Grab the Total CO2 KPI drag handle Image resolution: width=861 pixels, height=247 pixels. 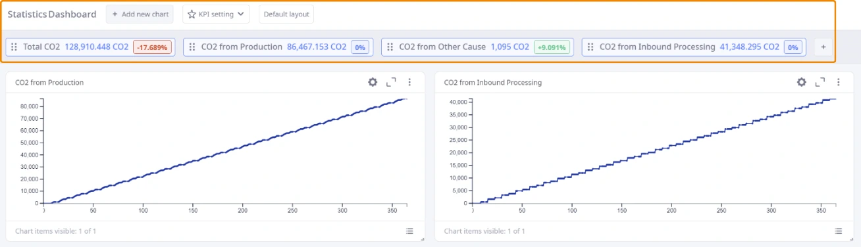click(x=14, y=47)
